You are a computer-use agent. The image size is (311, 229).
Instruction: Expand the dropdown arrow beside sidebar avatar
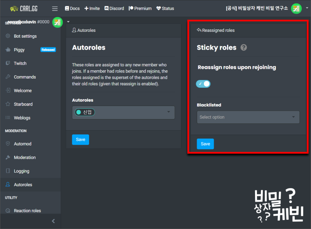[x=68, y=22]
